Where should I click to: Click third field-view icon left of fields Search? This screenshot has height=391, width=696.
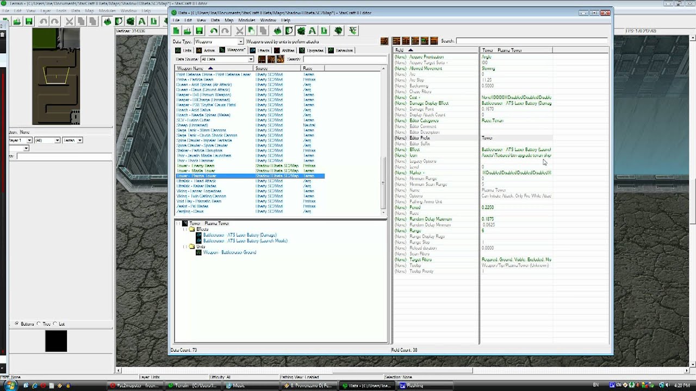tap(415, 41)
